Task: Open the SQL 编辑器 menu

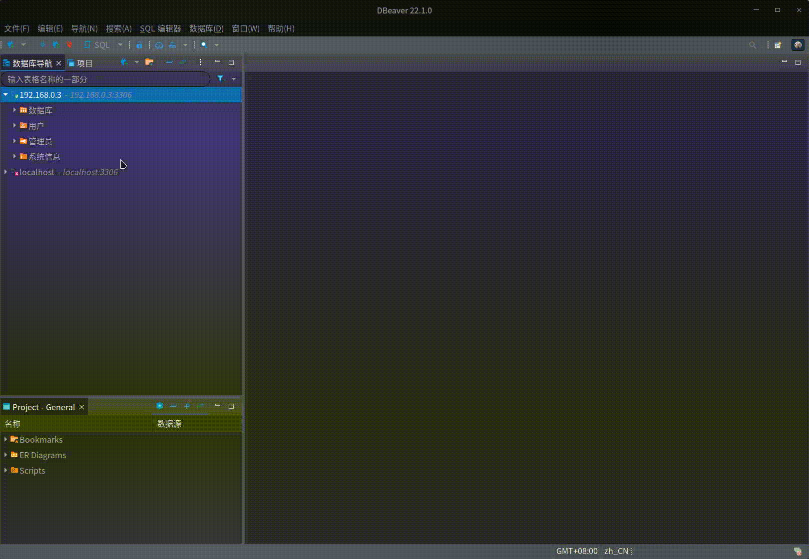Action: click(160, 28)
